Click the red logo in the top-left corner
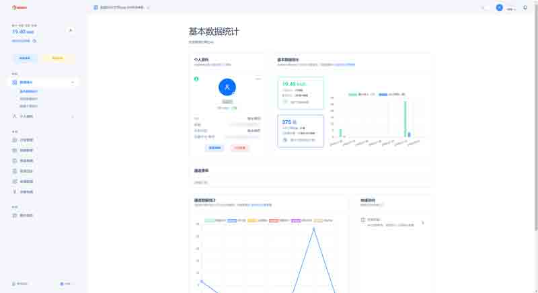Image resolution: width=538 pixels, height=293 pixels. pyautogui.click(x=19, y=7)
